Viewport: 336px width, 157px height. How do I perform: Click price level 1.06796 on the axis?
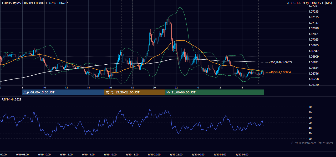[313, 74]
